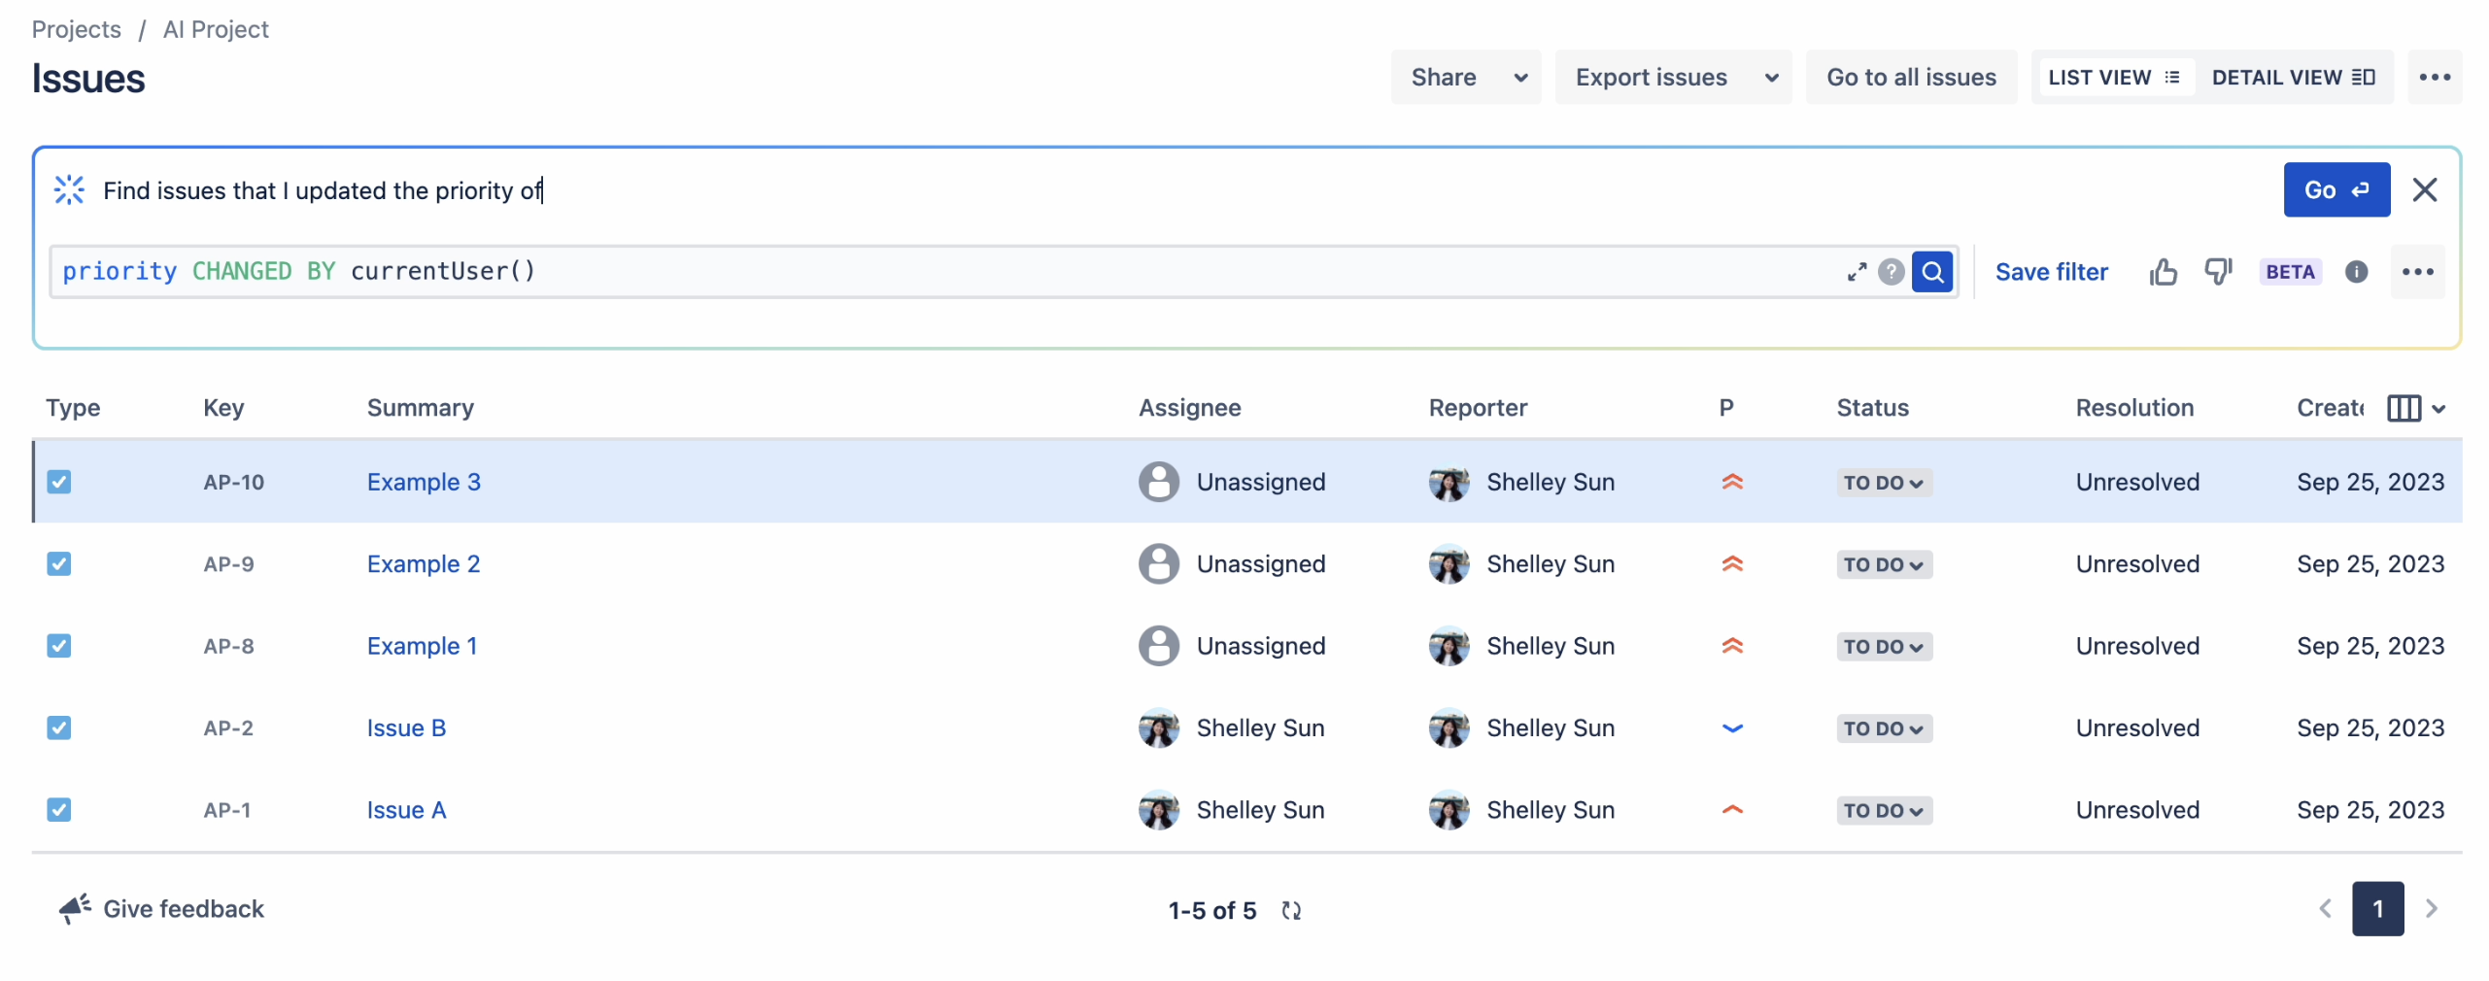The image size is (2489, 981).
Task: Click Save filter
Action: (2051, 272)
